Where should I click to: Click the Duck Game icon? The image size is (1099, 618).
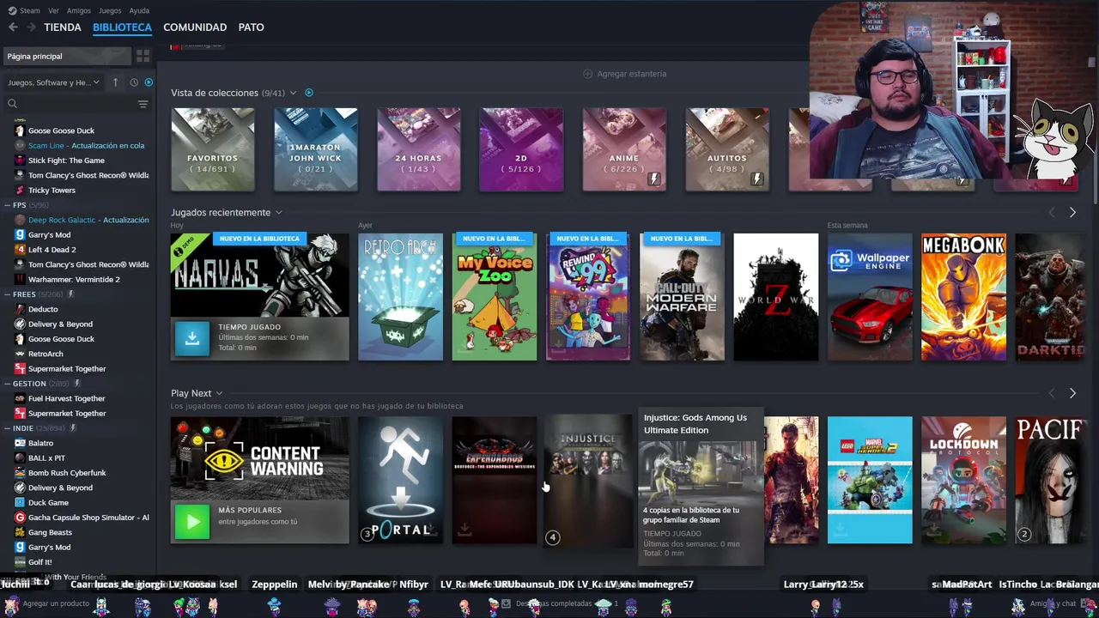coord(21,503)
